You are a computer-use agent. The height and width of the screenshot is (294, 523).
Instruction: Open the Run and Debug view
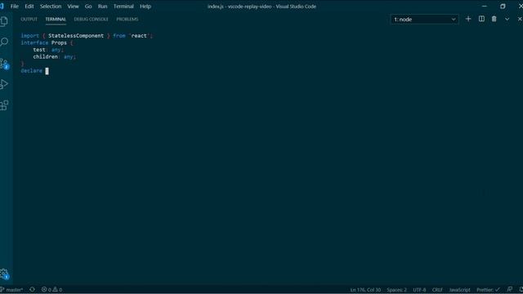pyautogui.click(x=4, y=84)
